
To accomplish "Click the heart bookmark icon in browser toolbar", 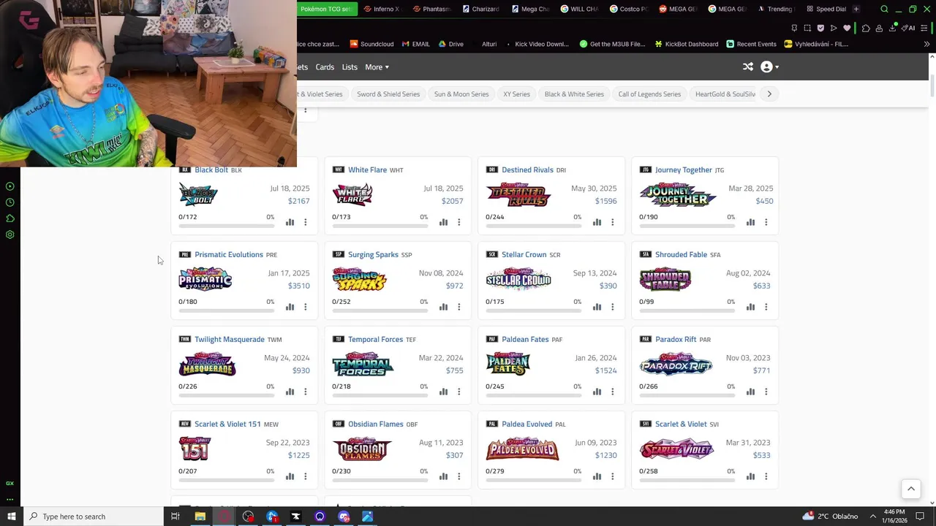I will (x=847, y=28).
